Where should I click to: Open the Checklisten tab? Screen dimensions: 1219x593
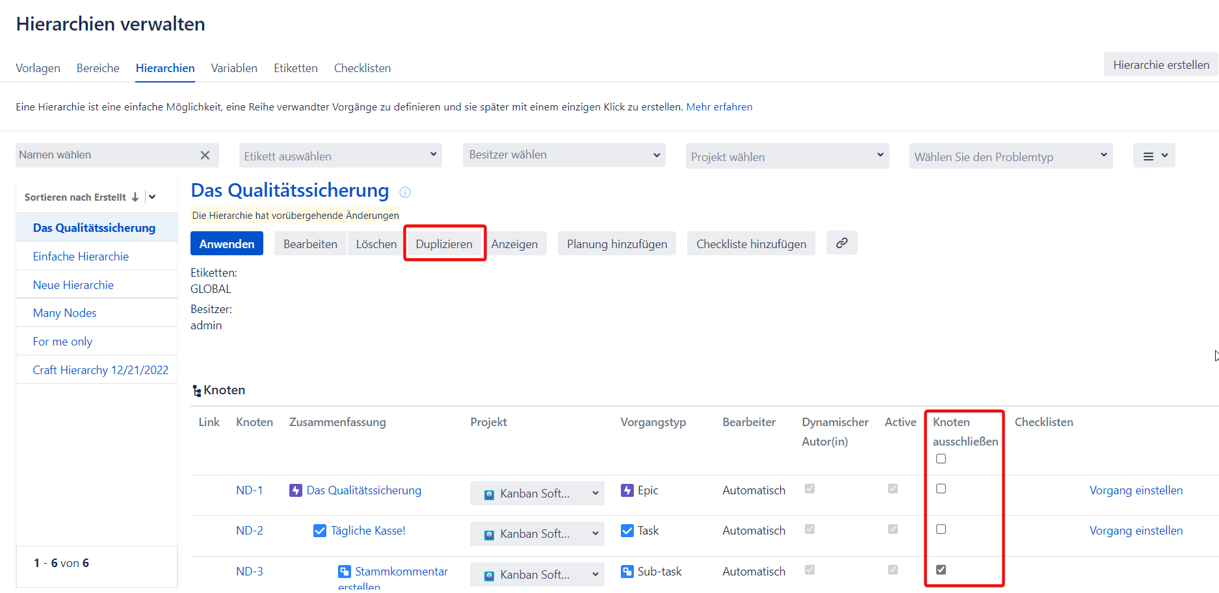click(x=362, y=68)
